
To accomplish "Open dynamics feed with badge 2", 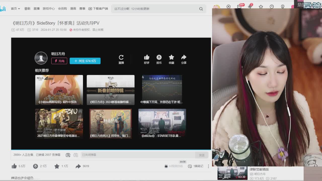I will tap(250, 6).
